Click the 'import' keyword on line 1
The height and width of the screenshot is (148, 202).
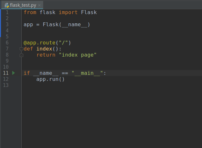(68, 12)
